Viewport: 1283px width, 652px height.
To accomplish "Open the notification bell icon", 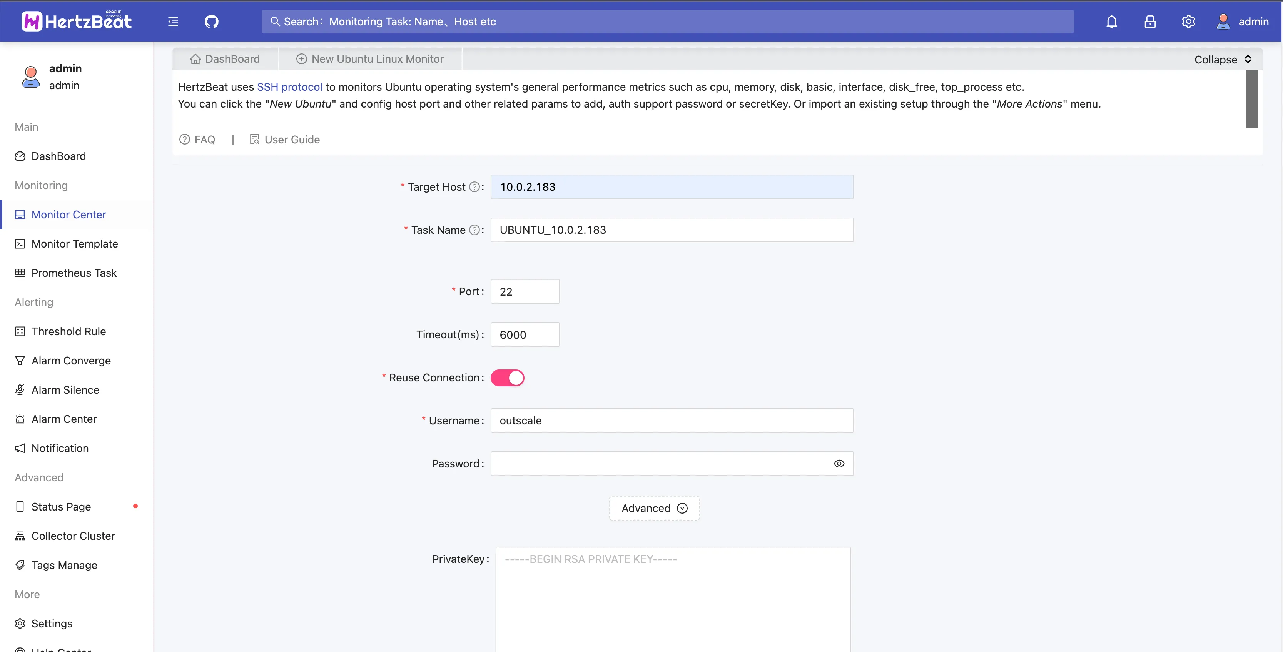I will (x=1111, y=22).
